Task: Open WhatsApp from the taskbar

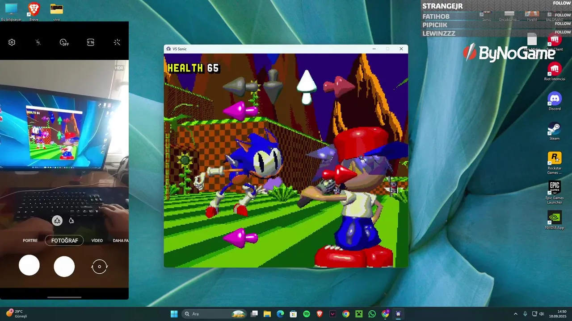Action: 372,314
